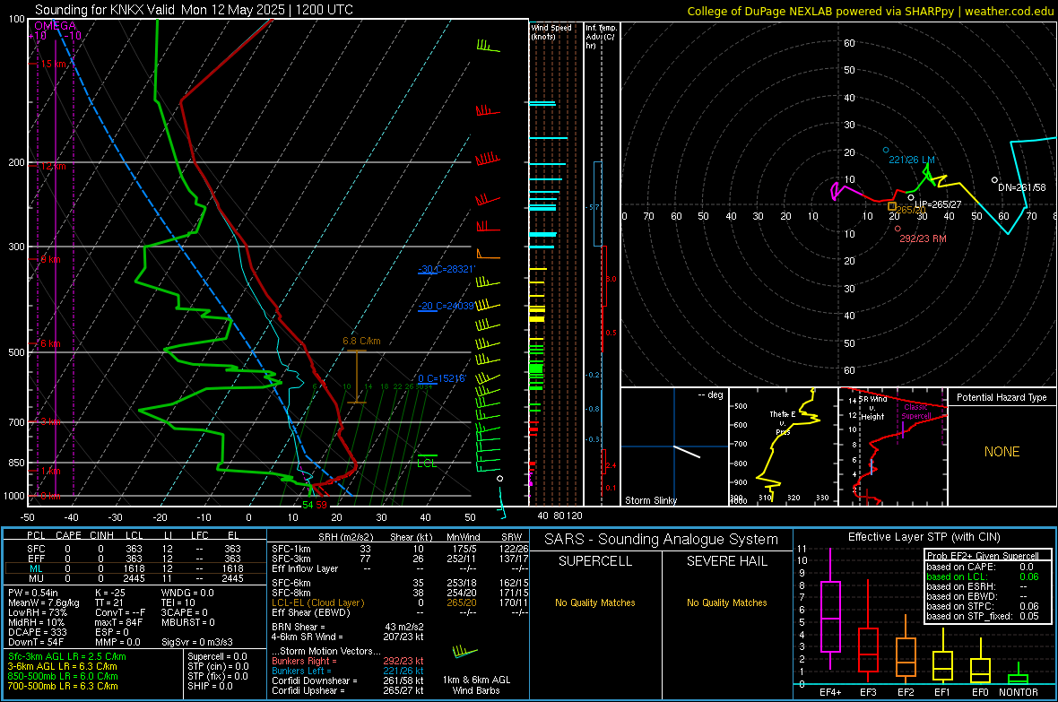Click the 221/26 LM hodograph label
The height and width of the screenshot is (702, 1058).
(x=912, y=160)
